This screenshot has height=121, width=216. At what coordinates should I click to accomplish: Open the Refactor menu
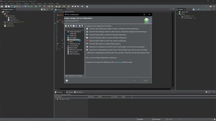(19, 4)
